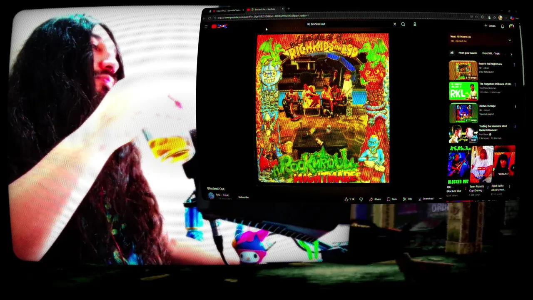Select the From RKL - Topic chip
Image resolution: width=533 pixels, height=300 pixels.
point(491,53)
